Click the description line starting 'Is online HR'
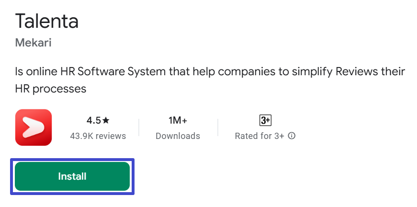 (x=210, y=72)
